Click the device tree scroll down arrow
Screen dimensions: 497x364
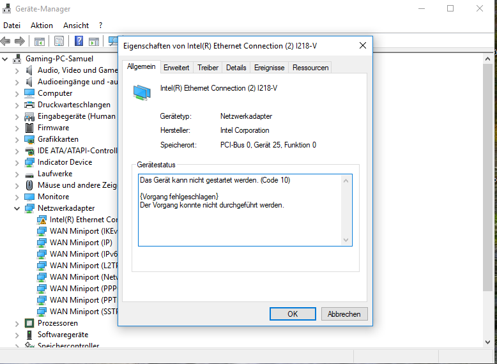(x=488, y=342)
